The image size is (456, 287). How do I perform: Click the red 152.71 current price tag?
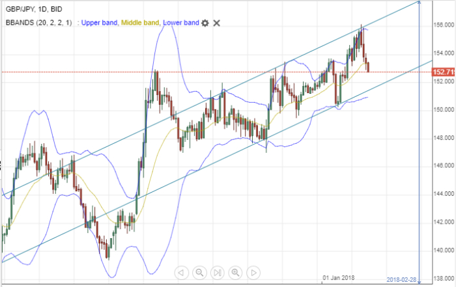point(444,72)
